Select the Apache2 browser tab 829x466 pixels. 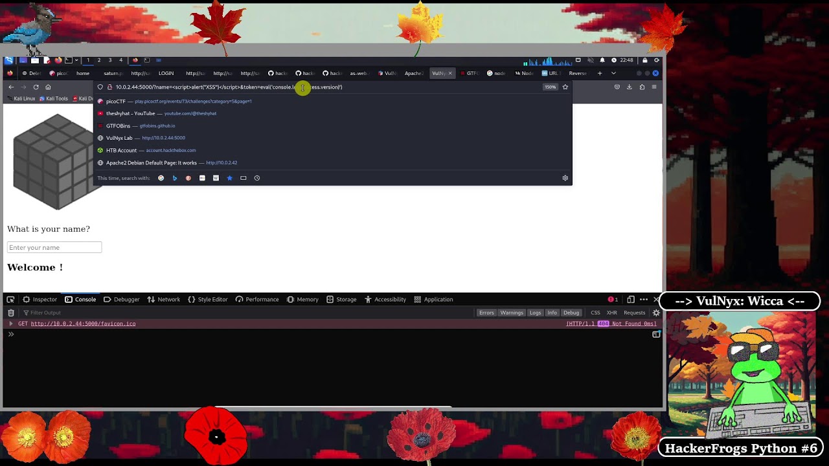click(x=414, y=73)
